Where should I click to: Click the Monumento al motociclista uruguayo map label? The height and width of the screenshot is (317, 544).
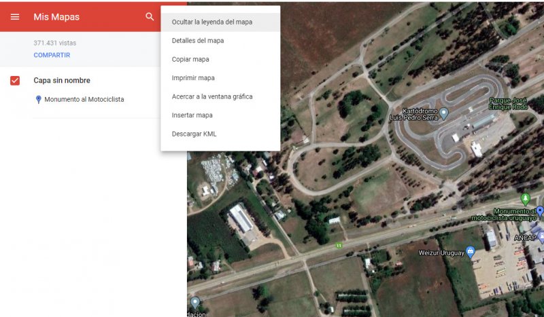[x=503, y=215]
